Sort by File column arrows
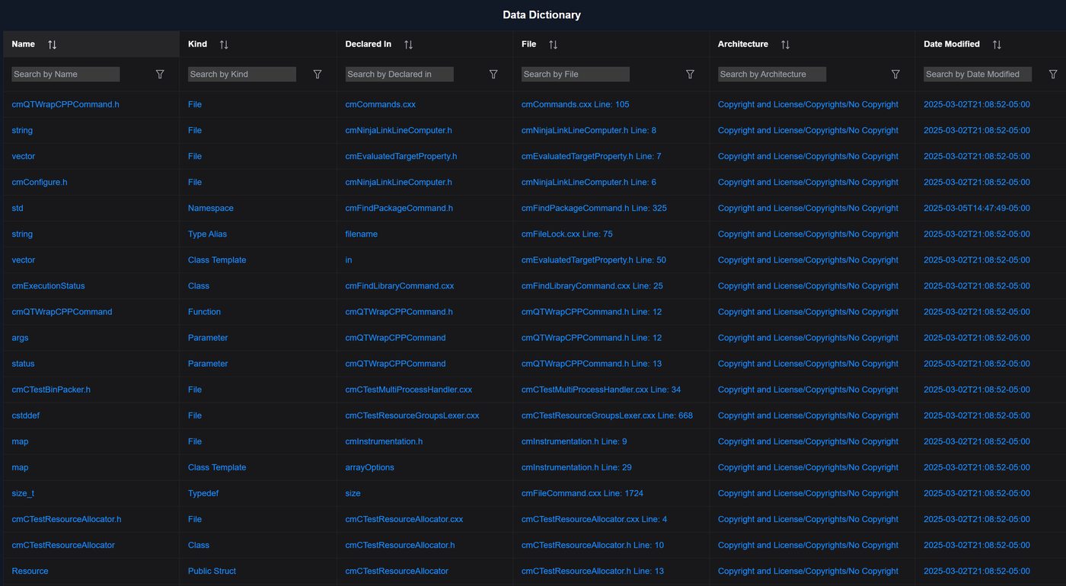Image resolution: width=1066 pixels, height=586 pixels. coord(553,45)
